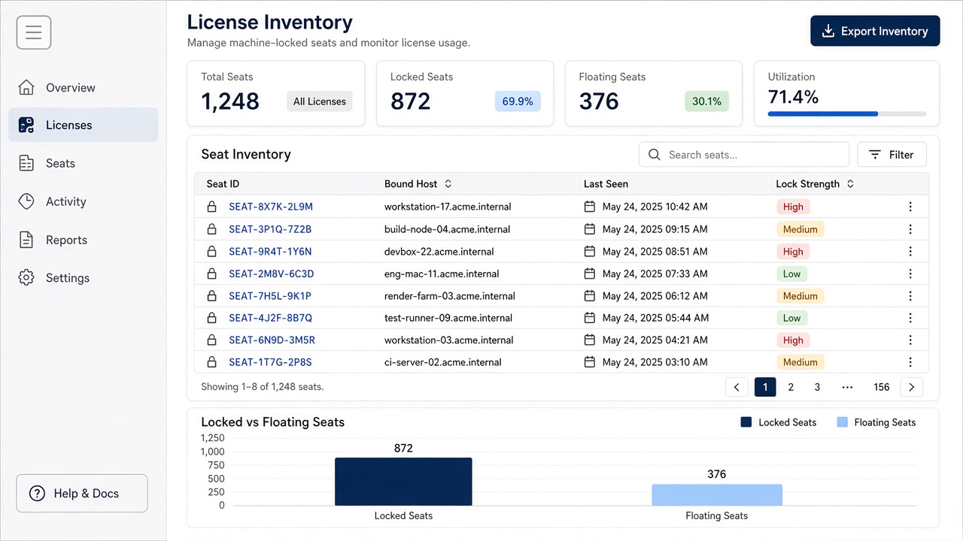Sort by the Lock Strength column arrows
The height and width of the screenshot is (541, 963).
click(x=851, y=184)
